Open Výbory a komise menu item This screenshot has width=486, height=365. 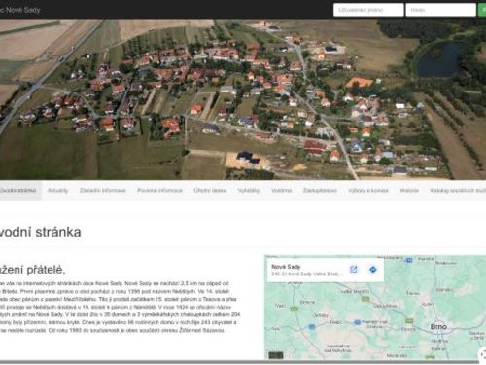coord(368,191)
